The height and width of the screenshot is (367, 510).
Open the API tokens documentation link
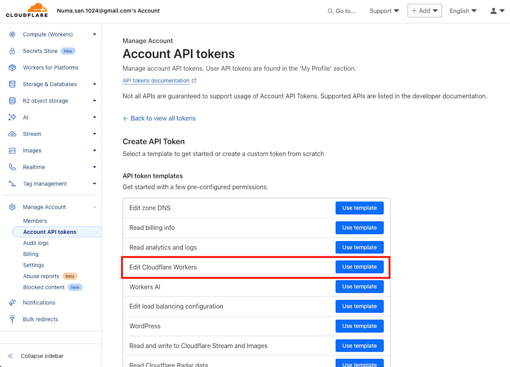point(156,81)
